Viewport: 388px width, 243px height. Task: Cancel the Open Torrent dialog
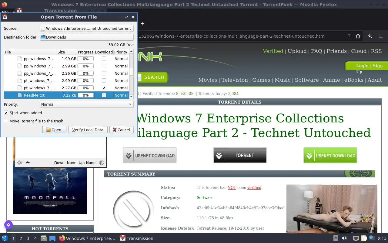[121, 130]
